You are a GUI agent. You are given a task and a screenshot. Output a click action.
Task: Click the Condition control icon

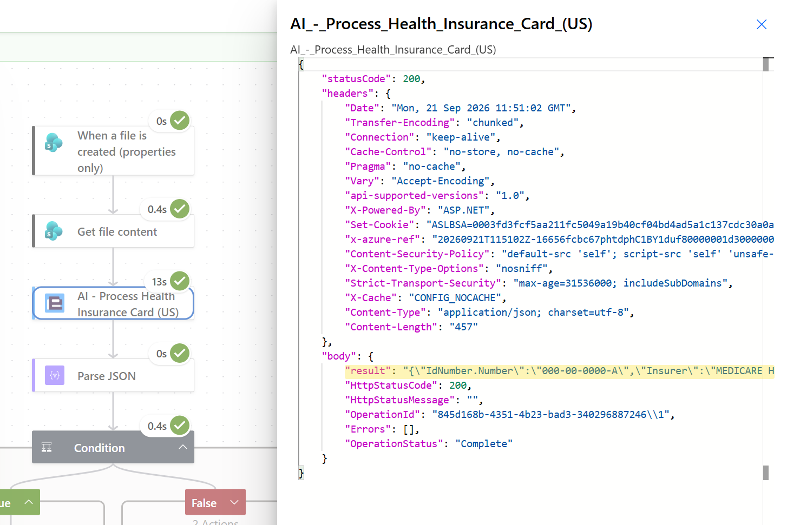click(47, 447)
